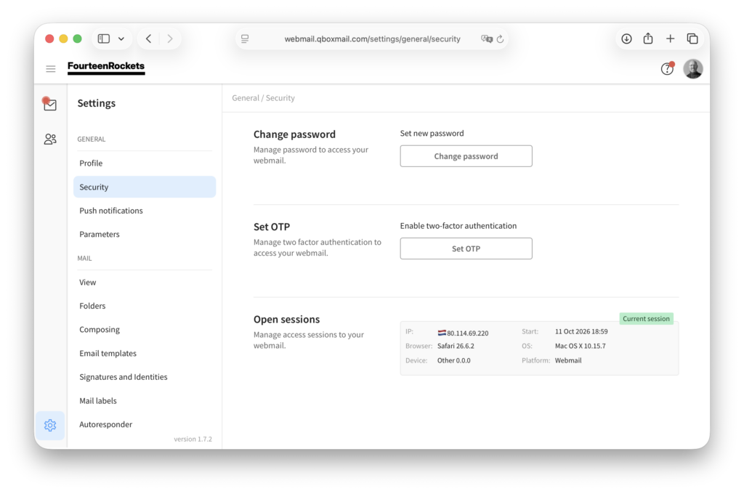This screenshot has width=744, height=494.
Task: Click the General / Security breadcrumb
Action: (x=263, y=98)
